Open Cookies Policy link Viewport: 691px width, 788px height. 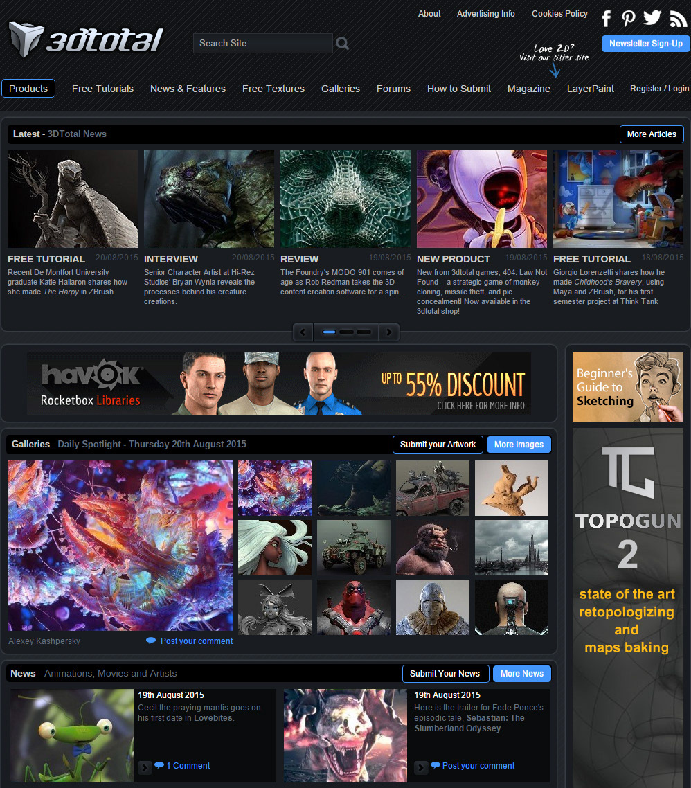[x=560, y=14]
